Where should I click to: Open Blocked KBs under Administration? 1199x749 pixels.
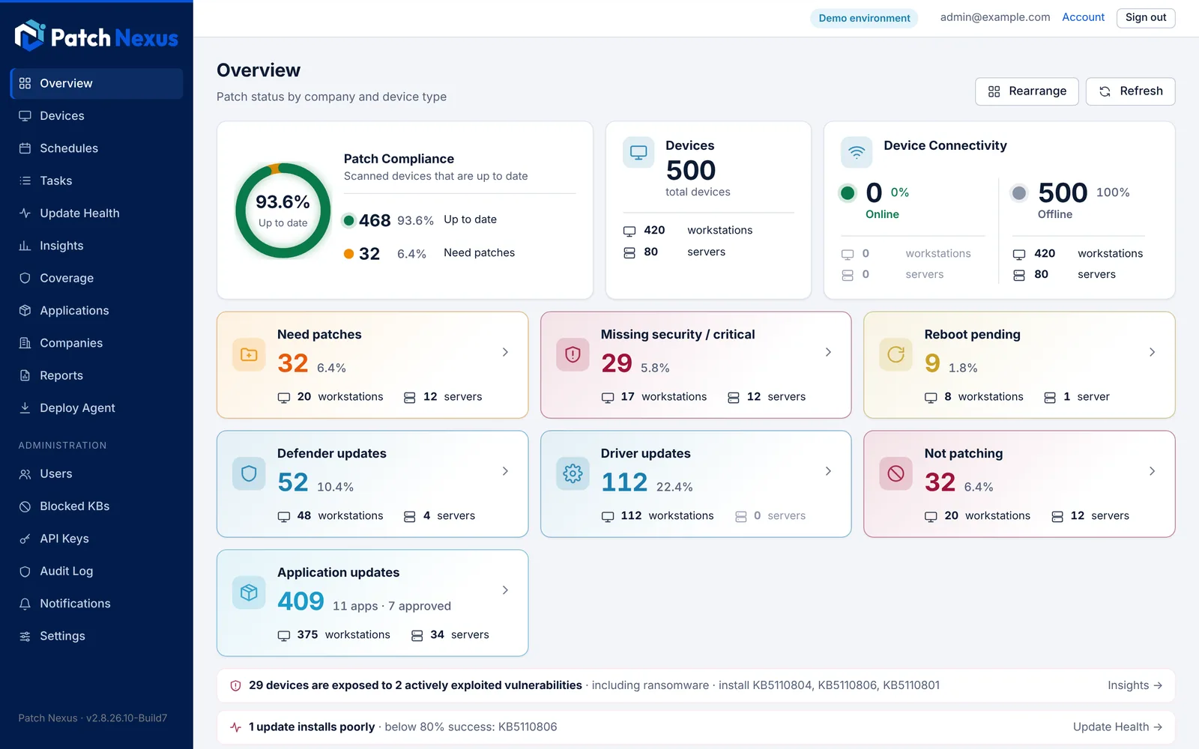click(x=97, y=506)
